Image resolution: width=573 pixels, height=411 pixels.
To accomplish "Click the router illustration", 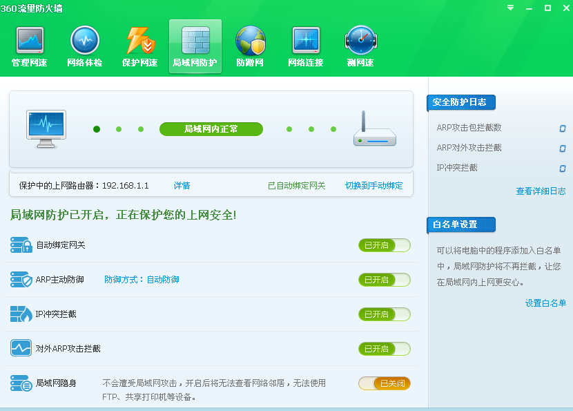I will coord(375,128).
